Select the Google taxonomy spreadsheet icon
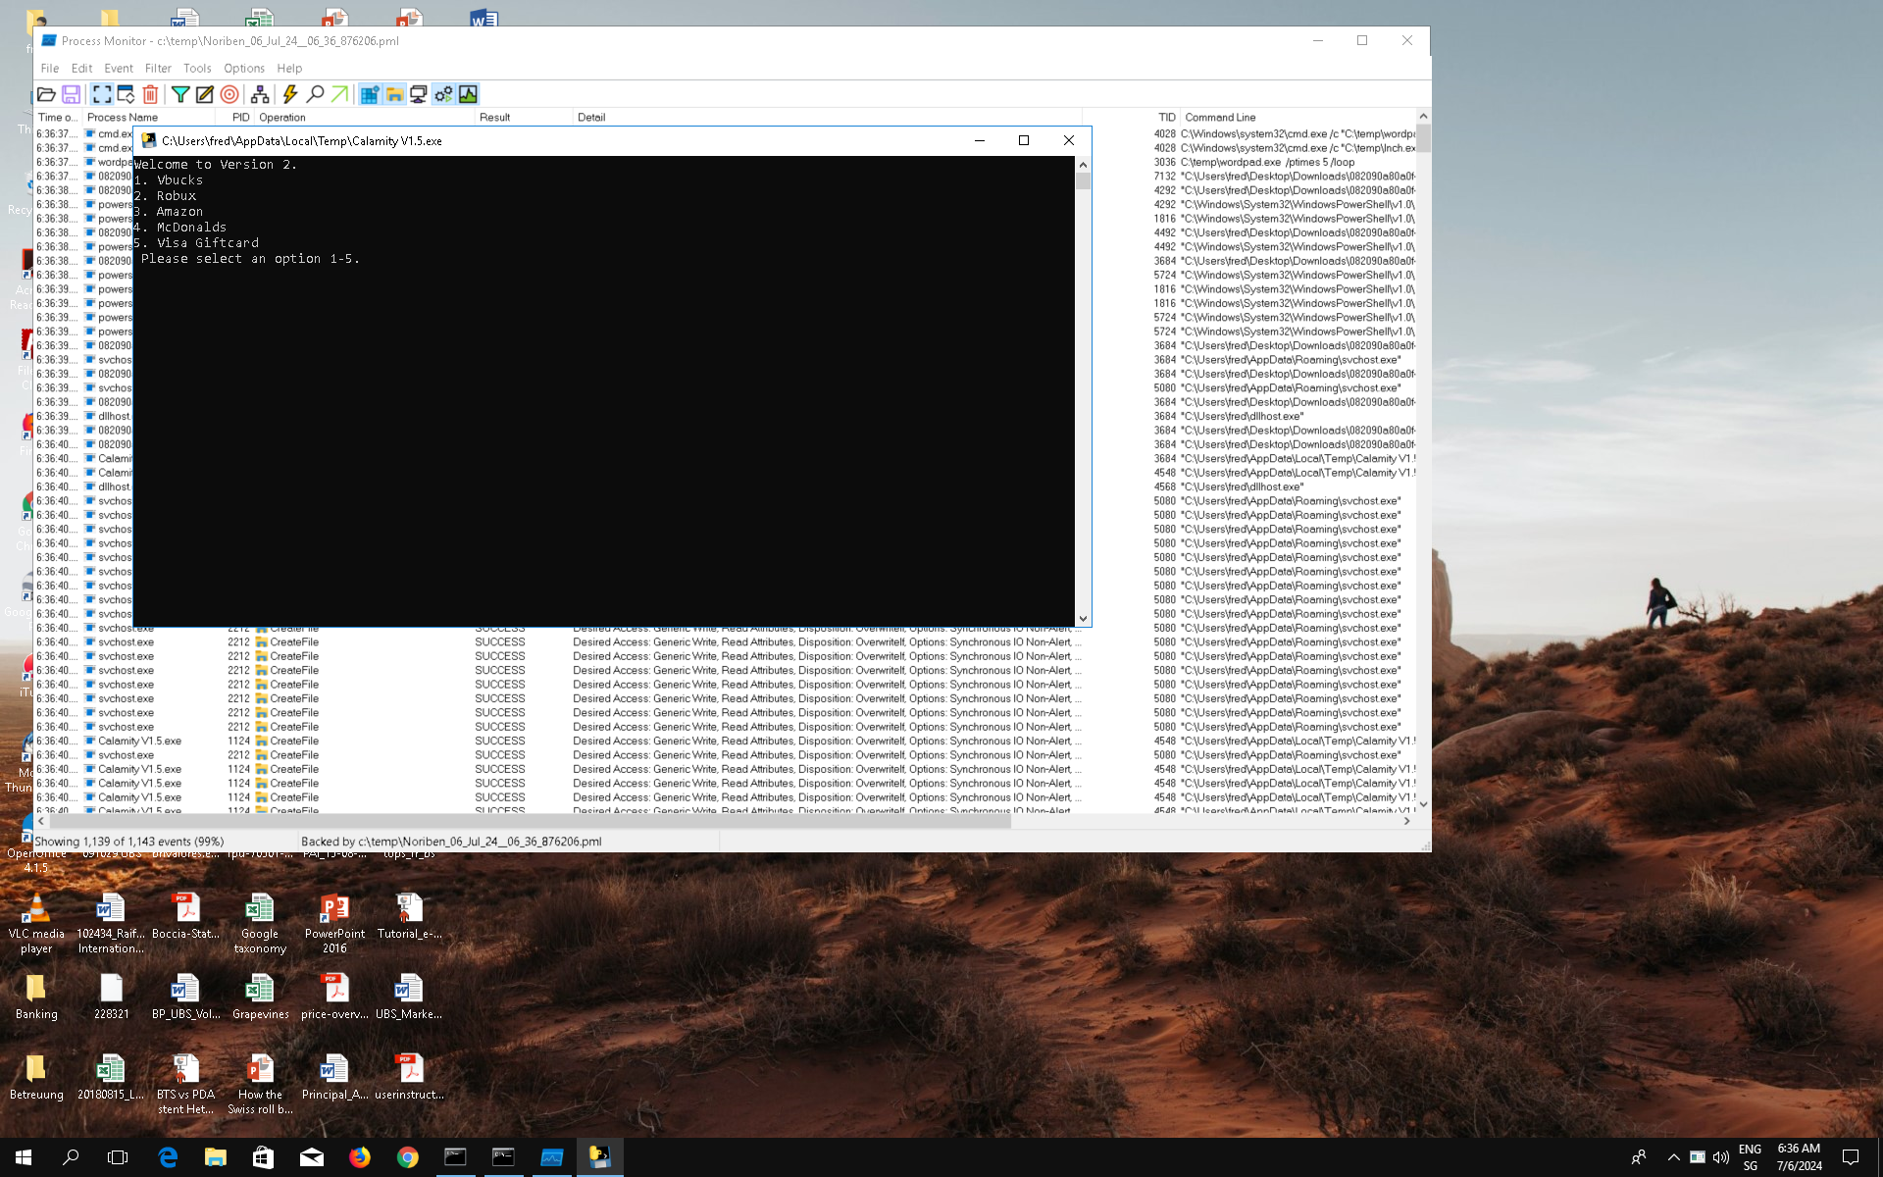This screenshot has width=1883, height=1177. pos(260,924)
